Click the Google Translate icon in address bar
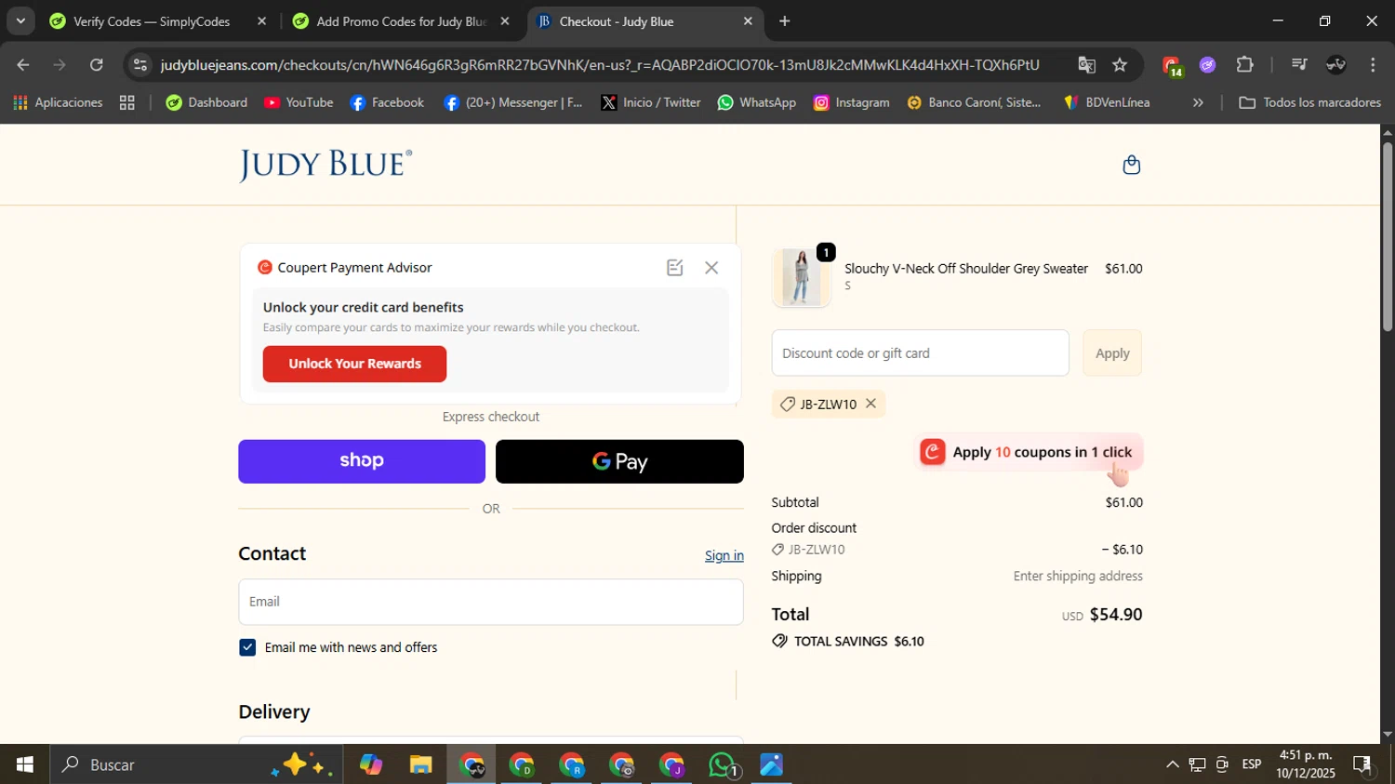The image size is (1395, 784). 1086,65
